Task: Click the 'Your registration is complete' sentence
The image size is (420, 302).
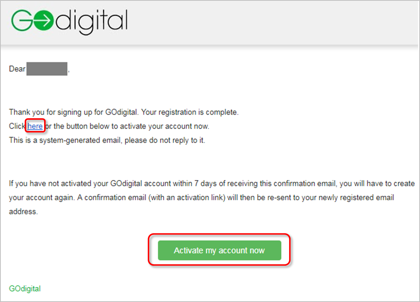Action: pyautogui.click(x=190, y=112)
